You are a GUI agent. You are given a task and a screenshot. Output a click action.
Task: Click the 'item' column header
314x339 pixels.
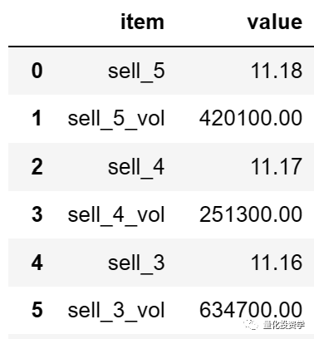click(143, 22)
